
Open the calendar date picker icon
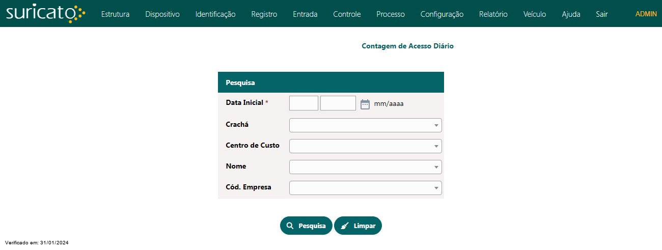click(365, 104)
